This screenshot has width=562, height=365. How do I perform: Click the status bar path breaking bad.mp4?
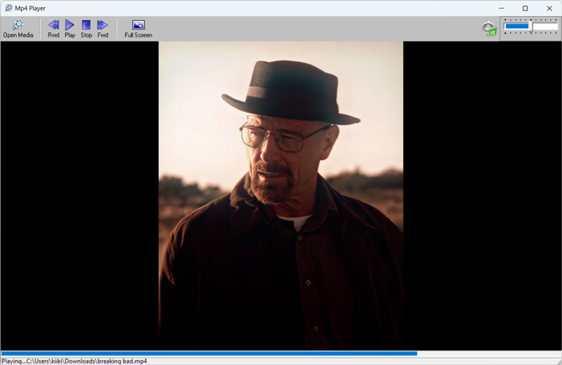(74, 361)
